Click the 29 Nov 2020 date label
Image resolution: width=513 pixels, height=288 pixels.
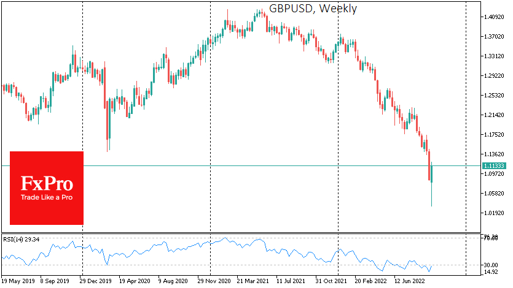(214, 281)
